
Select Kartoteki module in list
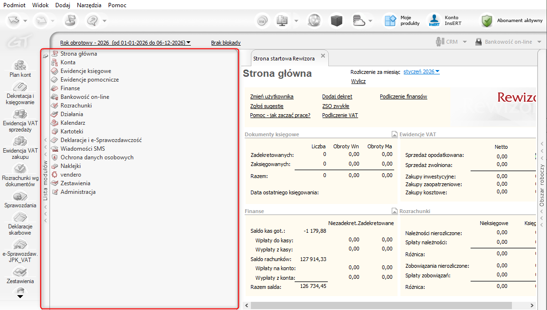click(72, 131)
